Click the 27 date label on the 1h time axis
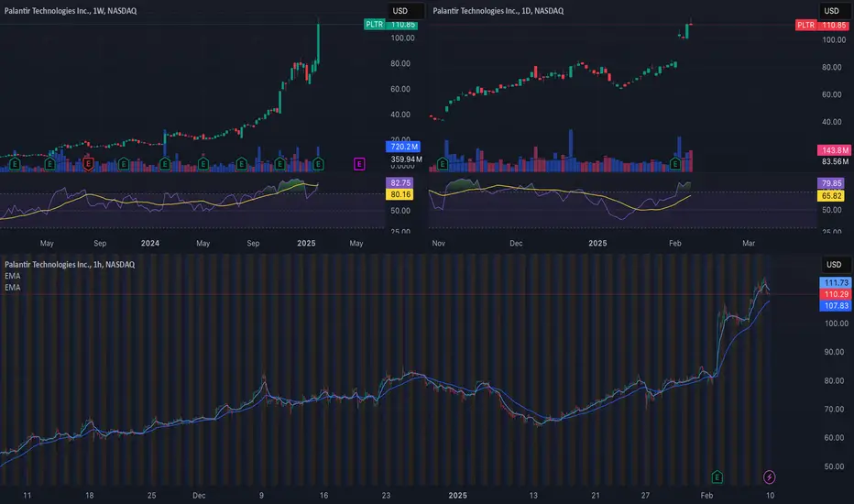Viewport: 854px width, 504px height. 645,495
